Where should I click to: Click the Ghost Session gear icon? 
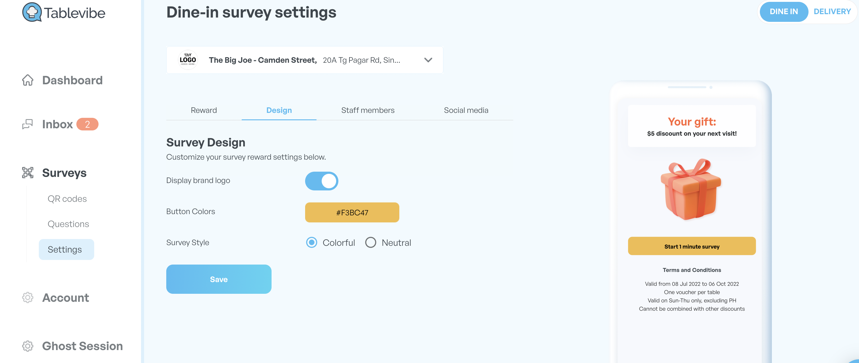coord(28,346)
